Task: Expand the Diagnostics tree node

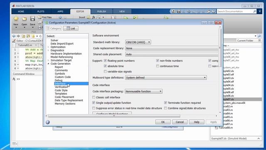Action: (x=48, y=50)
